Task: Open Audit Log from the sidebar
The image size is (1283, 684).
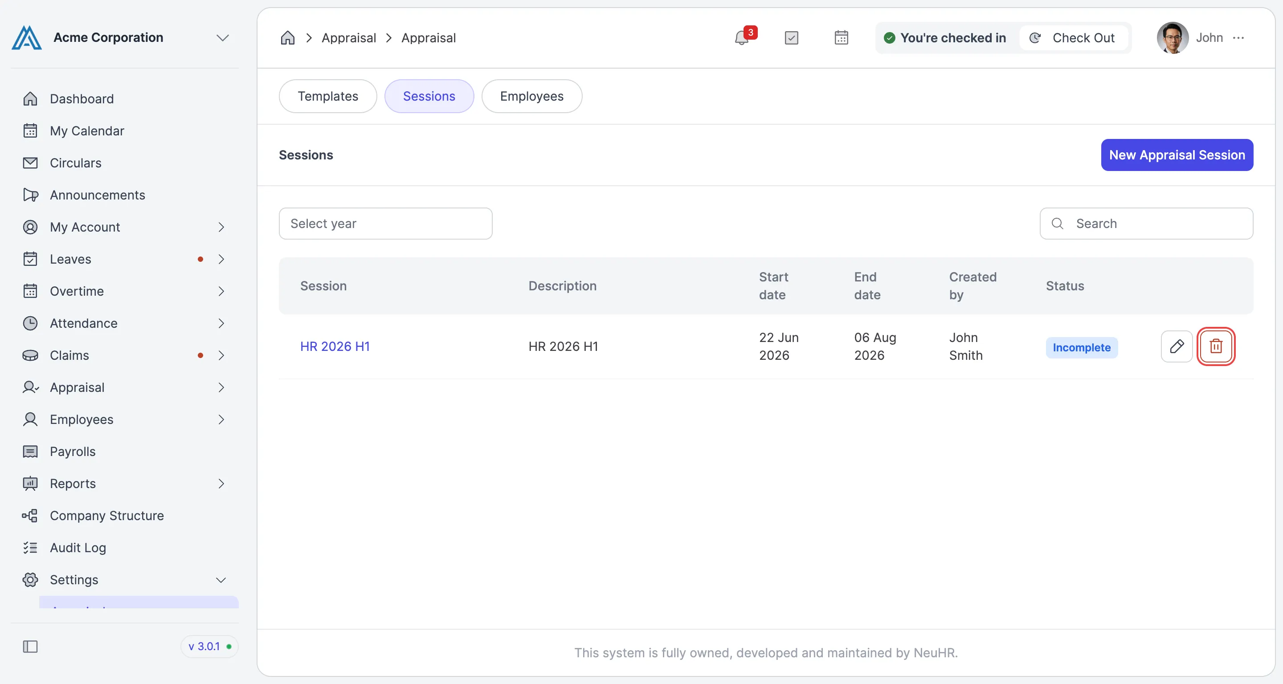Action: [78, 548]
